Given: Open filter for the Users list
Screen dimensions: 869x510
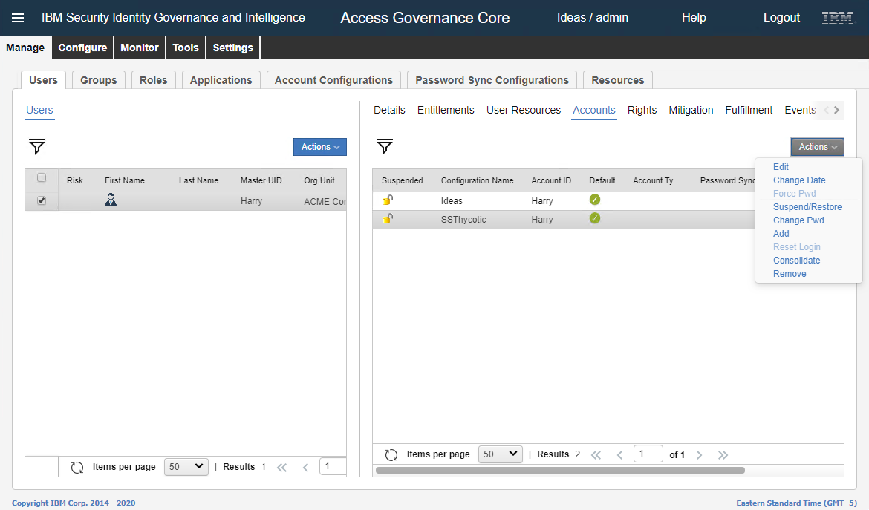Looking at the screenshot, I should 37,147.
